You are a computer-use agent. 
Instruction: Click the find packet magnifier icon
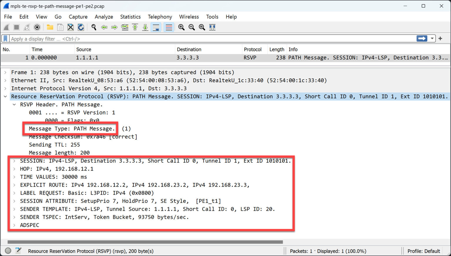pyautogui.click(x=94, y=27)
